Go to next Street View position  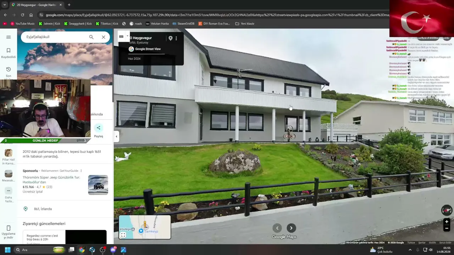click(291, 228)
